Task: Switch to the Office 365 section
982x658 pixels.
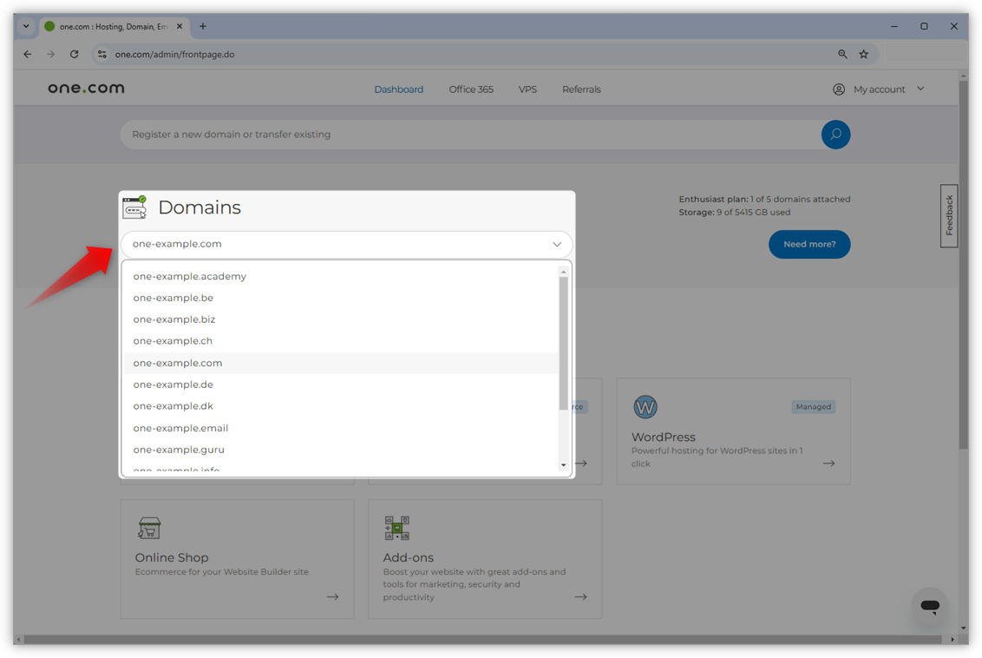Action: (470, 89)
